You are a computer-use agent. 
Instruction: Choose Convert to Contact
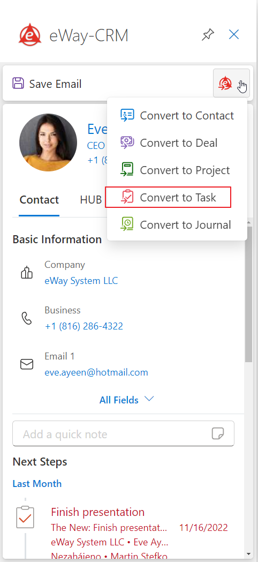point(177,116)
